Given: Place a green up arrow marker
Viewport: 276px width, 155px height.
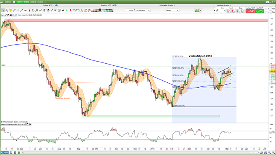Looking at the screenshot, I should click(67, 11).
